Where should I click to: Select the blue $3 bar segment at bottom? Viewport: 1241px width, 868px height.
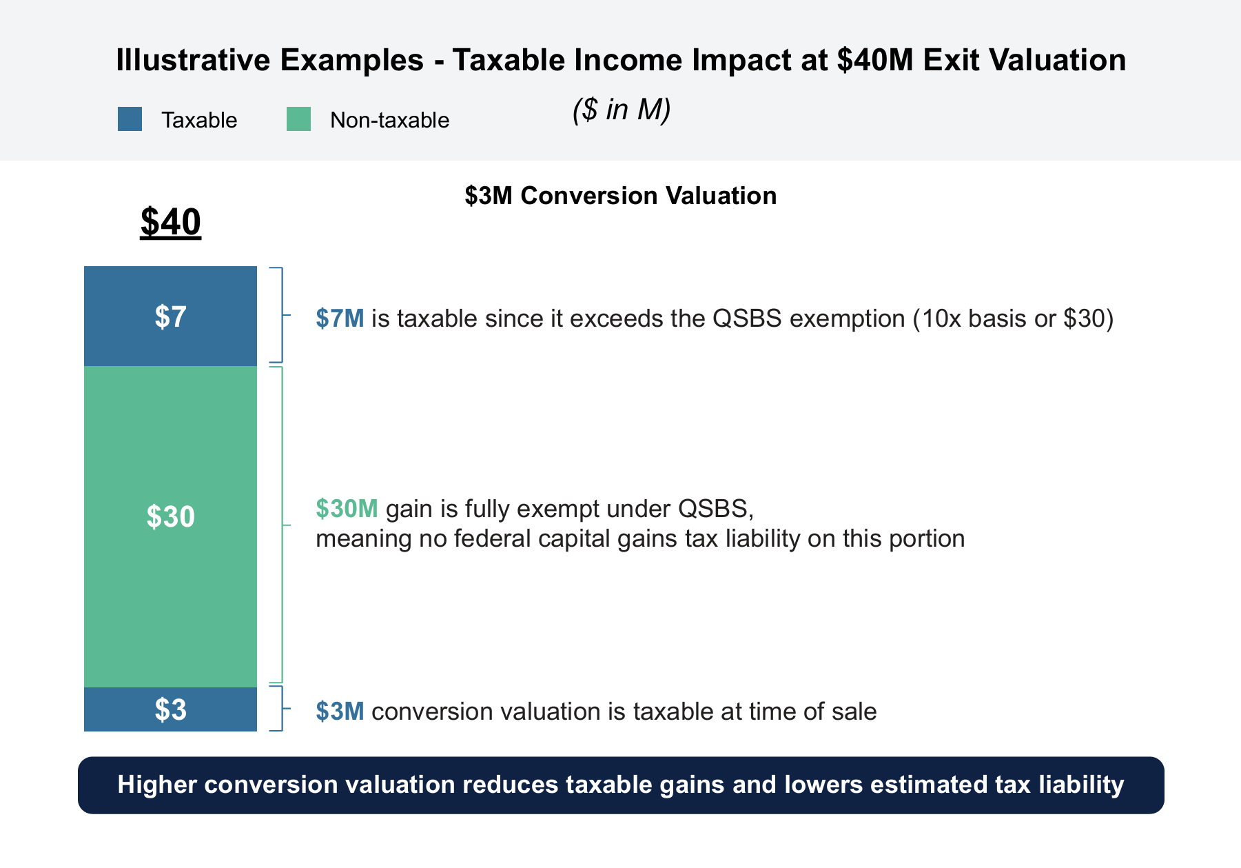(x=170, y=709)
